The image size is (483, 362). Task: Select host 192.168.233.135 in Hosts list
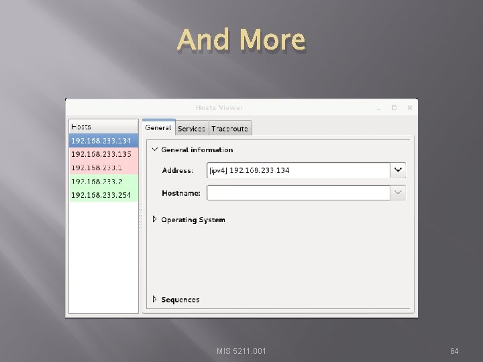(103, 154)
